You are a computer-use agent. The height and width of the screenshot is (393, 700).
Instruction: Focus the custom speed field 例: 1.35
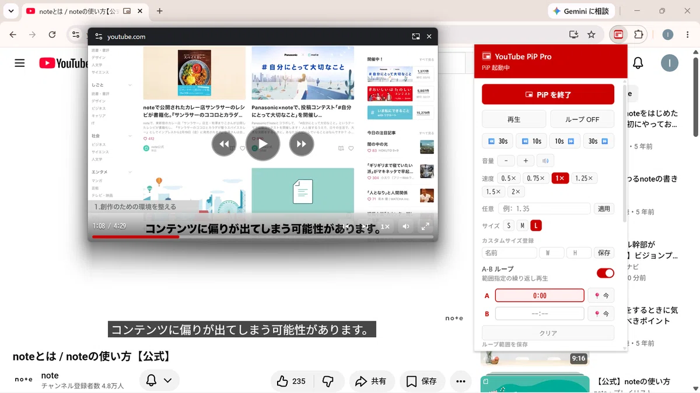pyautogui.click(x=544, y=208)
